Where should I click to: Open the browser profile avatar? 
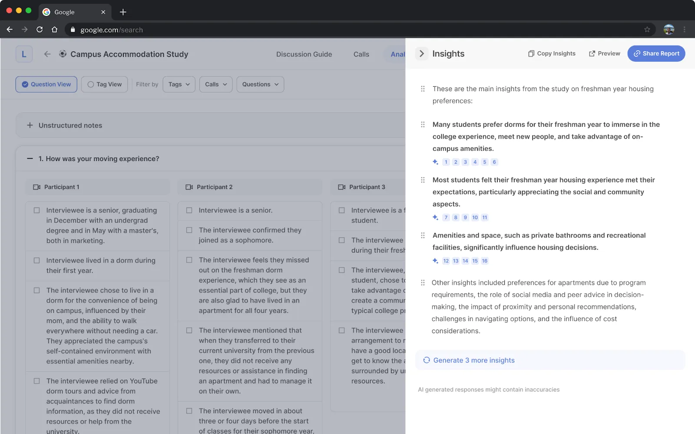pyautogui.click(x=669, y=30)
